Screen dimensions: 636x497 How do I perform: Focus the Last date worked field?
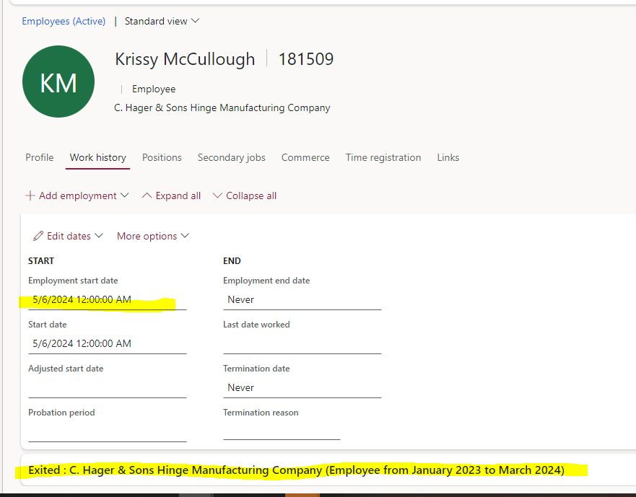[302, 344]
